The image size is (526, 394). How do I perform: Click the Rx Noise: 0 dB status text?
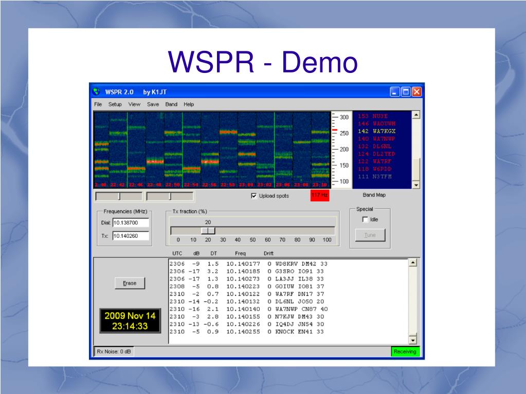pos(114,351)
